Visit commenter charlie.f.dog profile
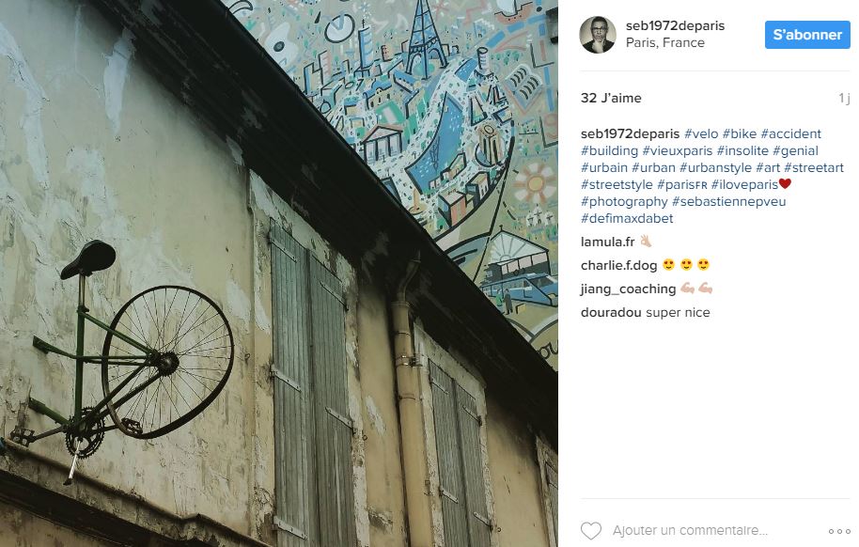Image resolution: width=859 pixels, height=547 pixels. pos(618,265)
